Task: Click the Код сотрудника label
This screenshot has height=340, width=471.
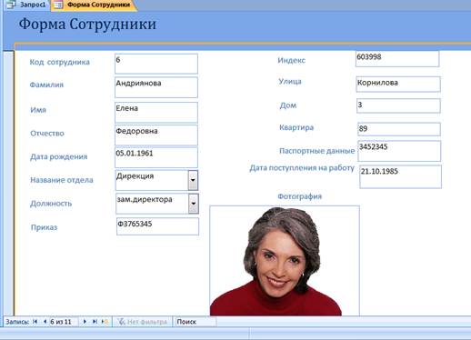Action: (60, 62)
